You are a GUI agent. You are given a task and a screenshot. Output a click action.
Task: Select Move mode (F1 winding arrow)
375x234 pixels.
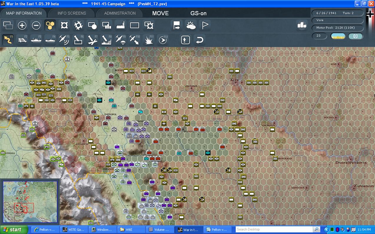coord(8,40)
